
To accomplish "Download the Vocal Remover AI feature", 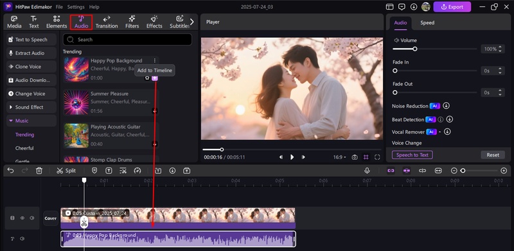I will click(447, 132).
